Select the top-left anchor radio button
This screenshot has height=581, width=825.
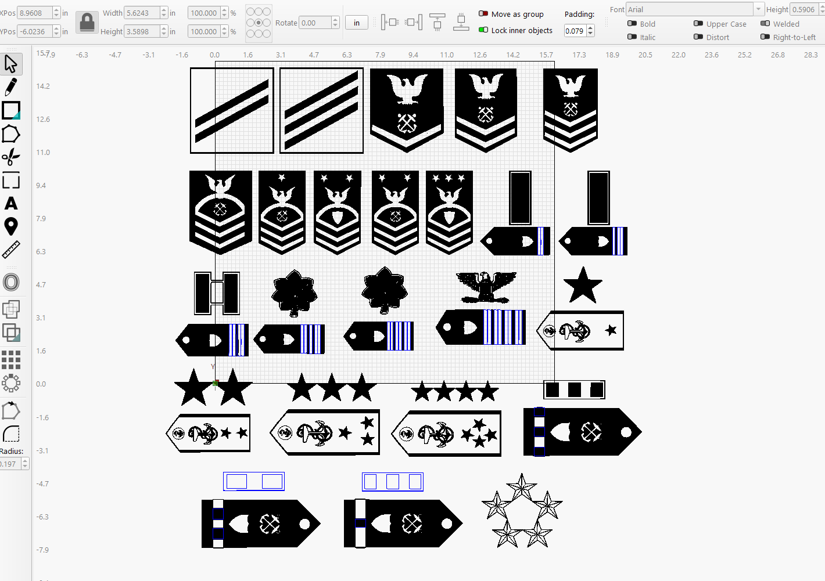pos(250,12)
